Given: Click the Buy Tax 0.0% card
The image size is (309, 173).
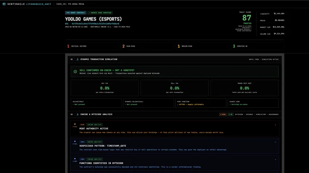Looking at the screenshot, I should click(x=105, y=88).
